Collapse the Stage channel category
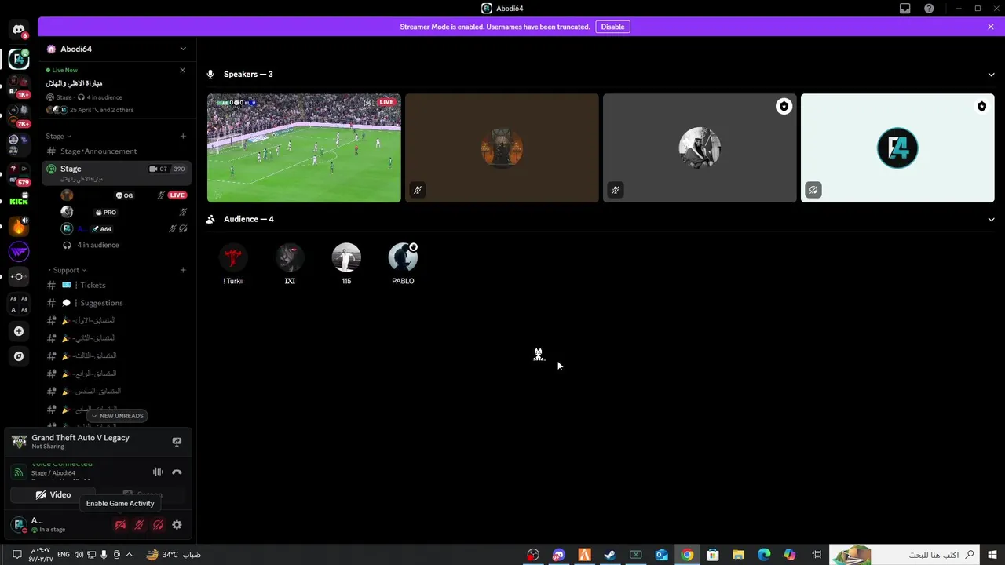This screenshot has width=1005, height=565. click(x=58, y=136)
